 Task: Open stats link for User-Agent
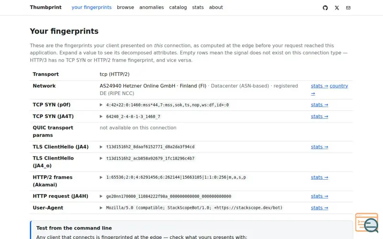click(319, 208)
